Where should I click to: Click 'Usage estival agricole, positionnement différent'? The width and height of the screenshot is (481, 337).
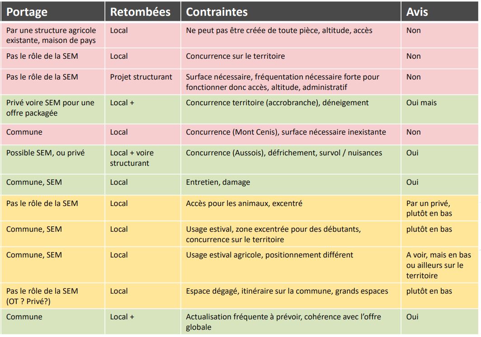[291, 265]
